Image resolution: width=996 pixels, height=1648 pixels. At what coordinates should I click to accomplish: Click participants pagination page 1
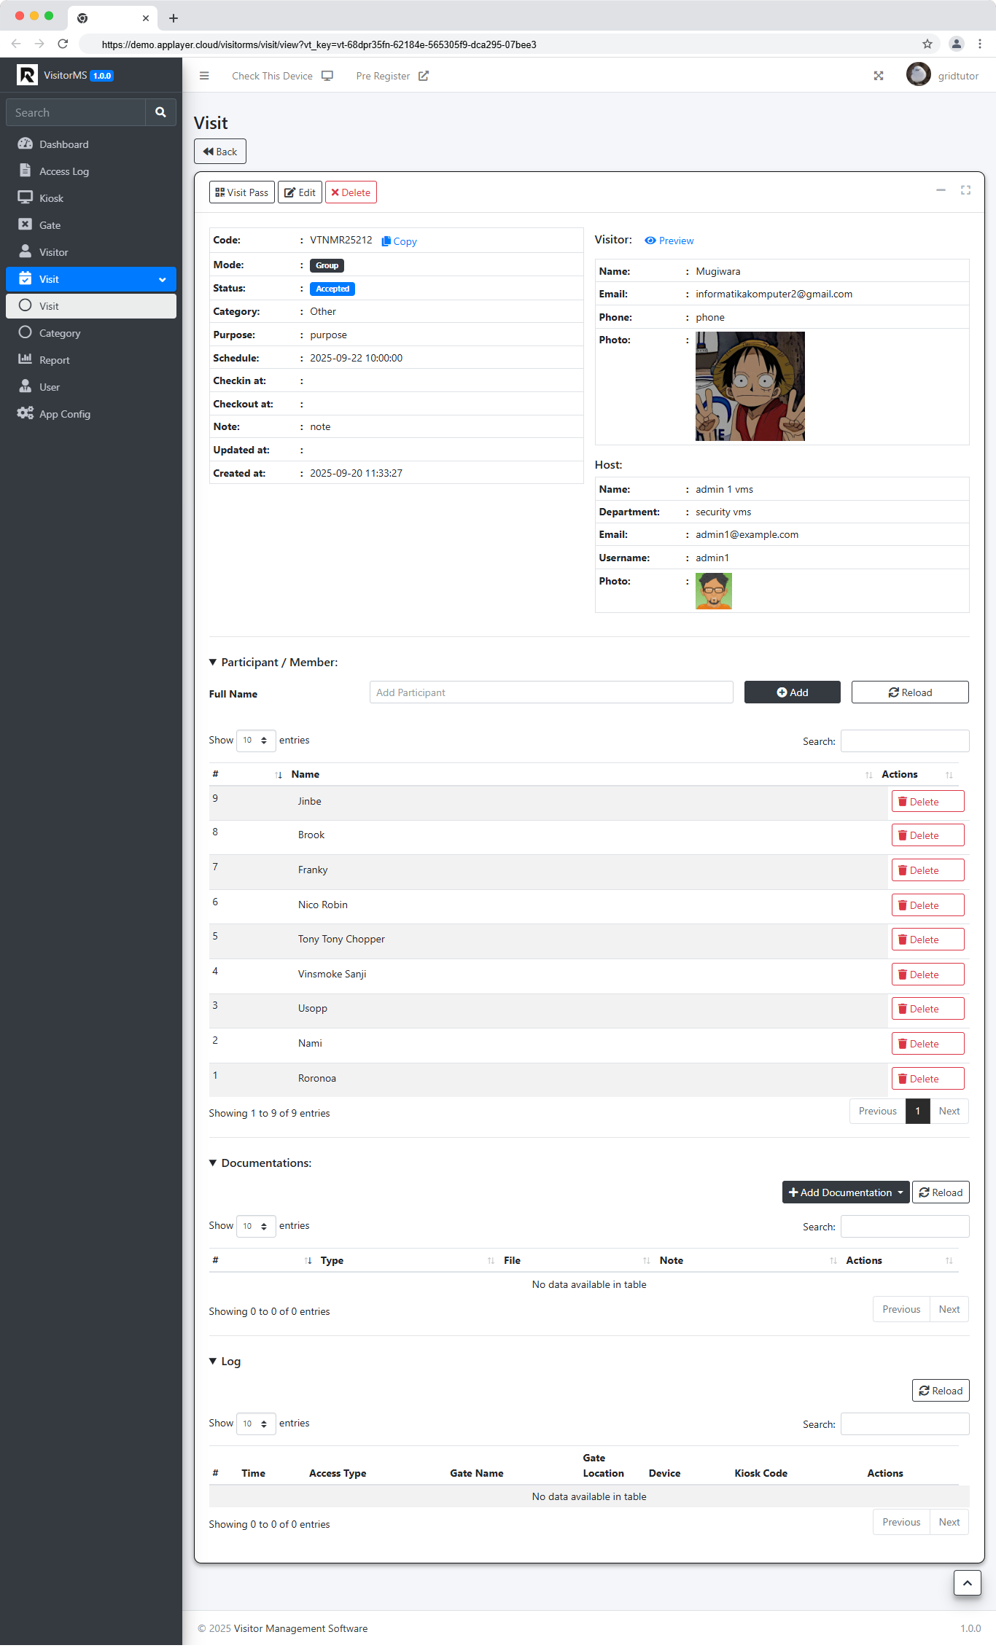click(x=918, y=1112)
